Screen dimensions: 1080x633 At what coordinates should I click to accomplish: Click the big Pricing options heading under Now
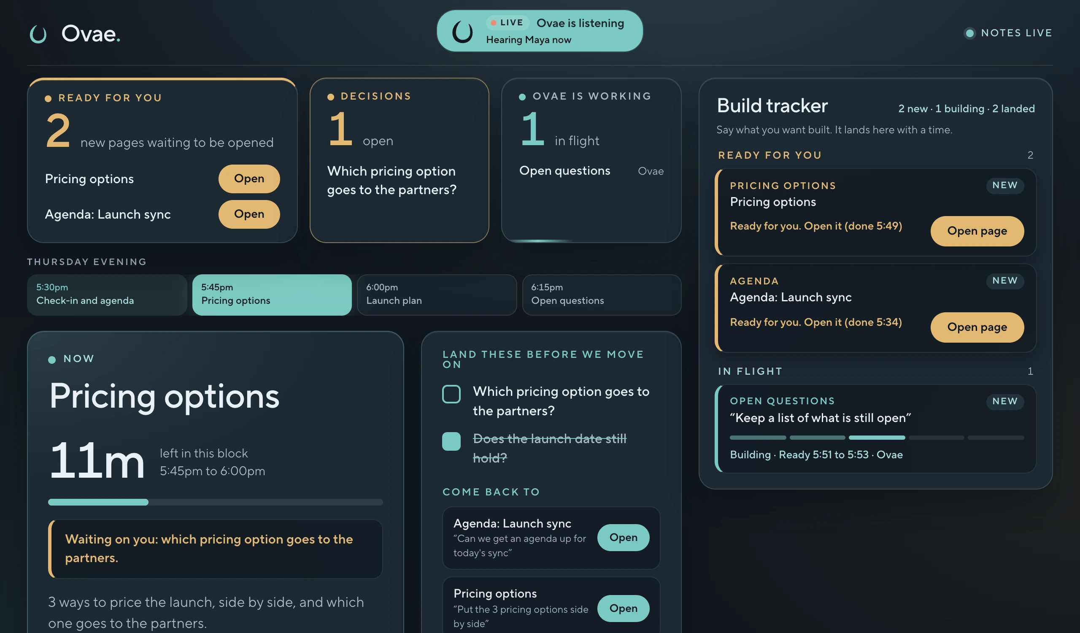pyautogui.click(x=164, y=397)
